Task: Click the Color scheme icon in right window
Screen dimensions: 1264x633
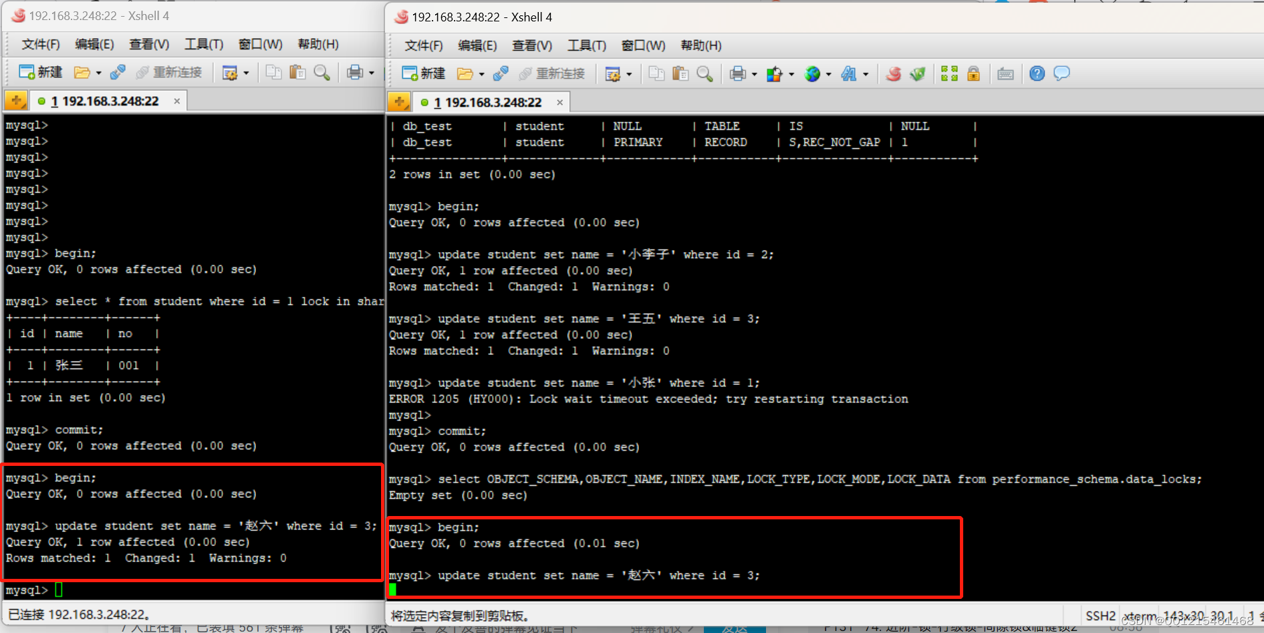Action: point(774,74)
